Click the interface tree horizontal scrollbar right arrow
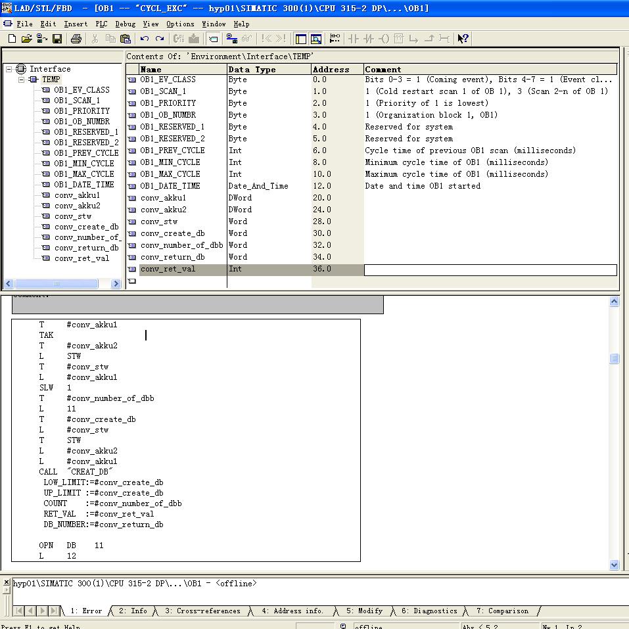Image resolution: width=629 pixels, height=629 pixels. [116, 284]
